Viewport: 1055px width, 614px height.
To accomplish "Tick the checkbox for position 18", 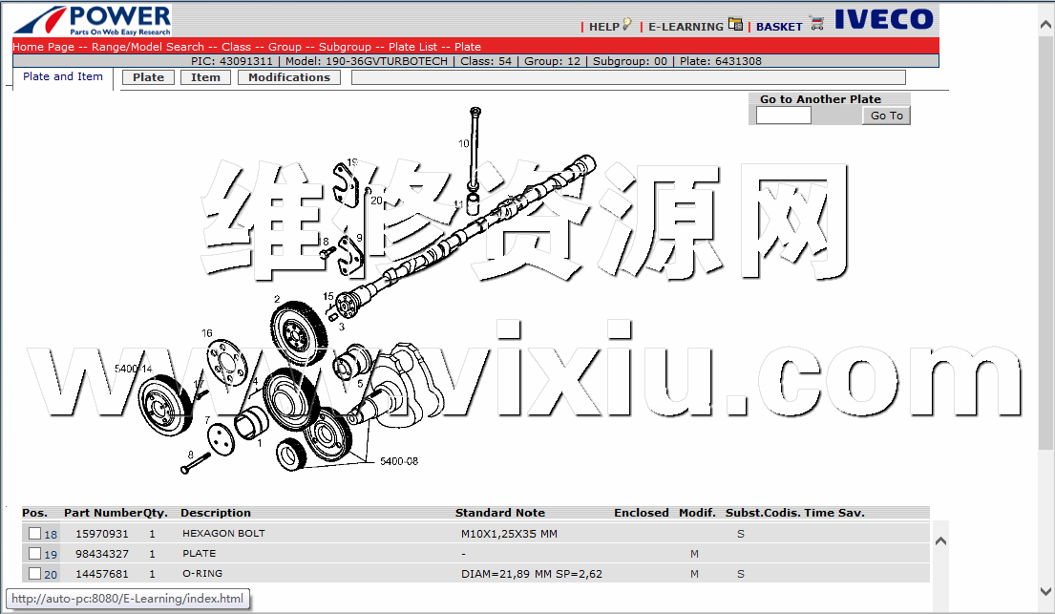I will coord(34,534).
